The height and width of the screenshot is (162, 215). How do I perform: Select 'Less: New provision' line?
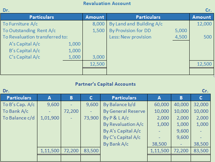coord(130,37)
